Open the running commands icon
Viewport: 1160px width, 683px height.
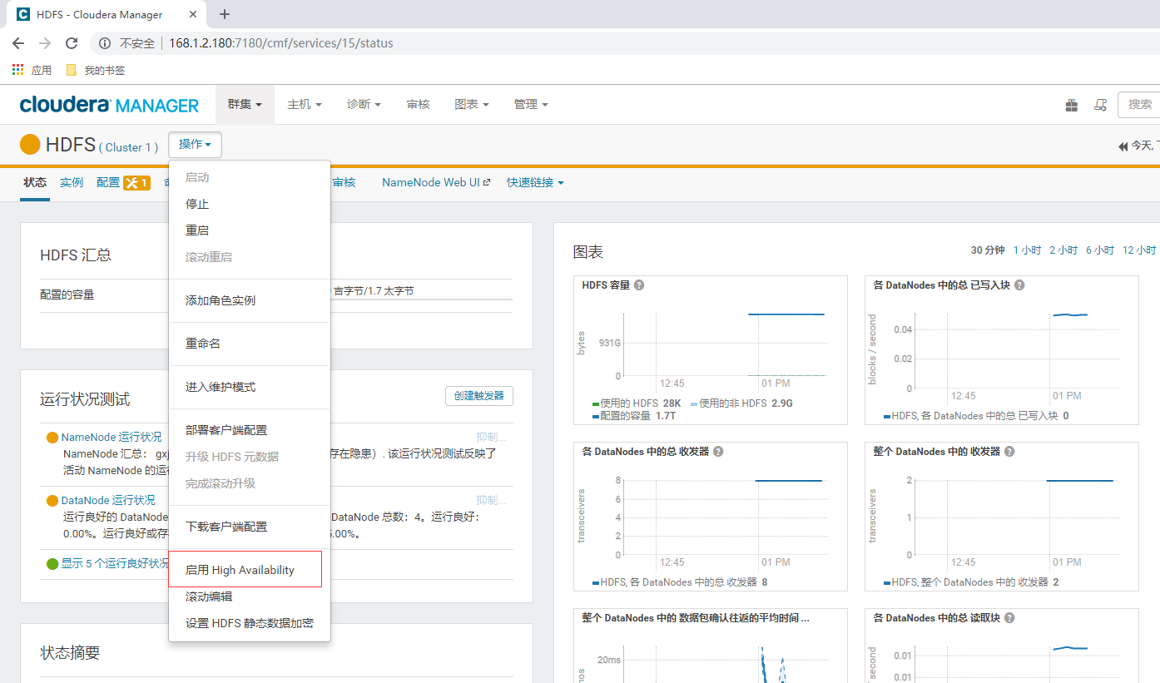click(1100, 105)
